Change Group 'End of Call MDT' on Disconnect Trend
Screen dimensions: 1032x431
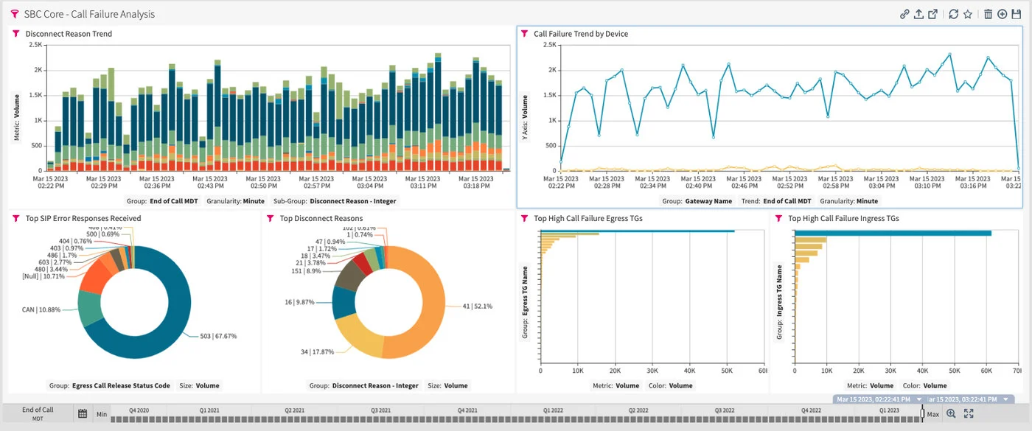(x=172, y=200)
